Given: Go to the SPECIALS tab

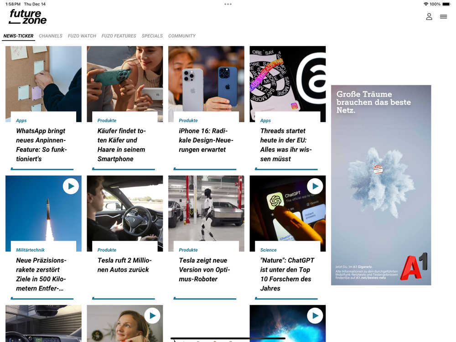Looking at the screenshot, I should pyautogui.click(x=152, y=36).
